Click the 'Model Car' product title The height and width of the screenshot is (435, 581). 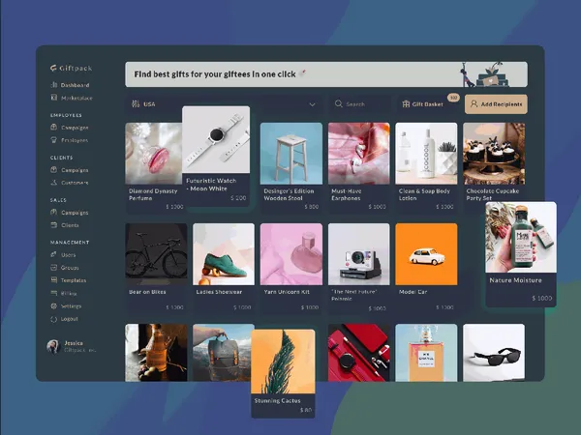click(413, 292)
